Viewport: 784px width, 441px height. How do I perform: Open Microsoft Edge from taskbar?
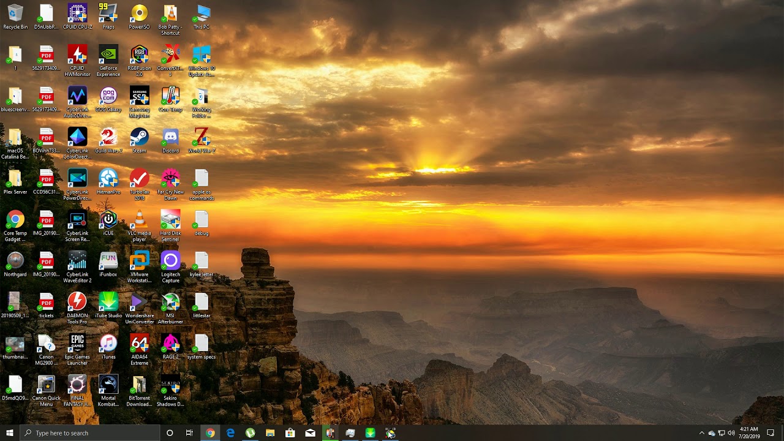230,433
